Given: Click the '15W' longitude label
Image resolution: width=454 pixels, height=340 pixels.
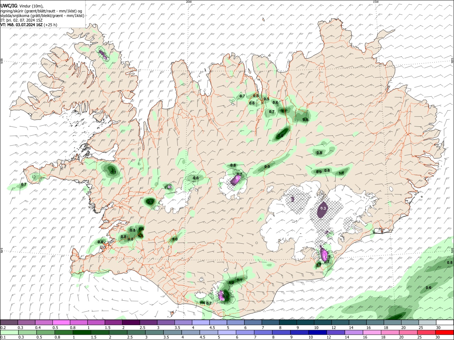Looking at the screenshot, I should pos(376,2).
